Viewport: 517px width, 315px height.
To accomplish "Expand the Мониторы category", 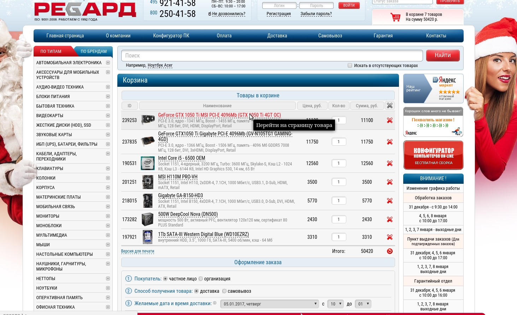I will (x=108, y=216).
